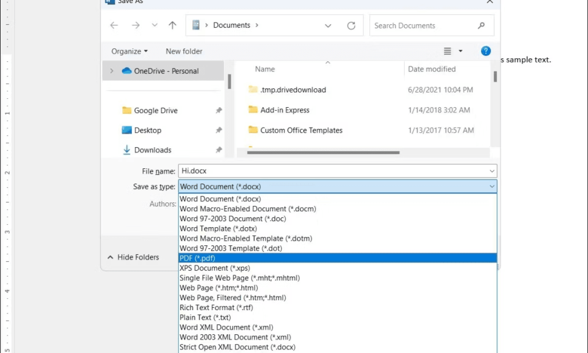Viewport: 588px width, 353px height.
Task: Click Hide Folders to collapse browser
Action: [133, 257]
